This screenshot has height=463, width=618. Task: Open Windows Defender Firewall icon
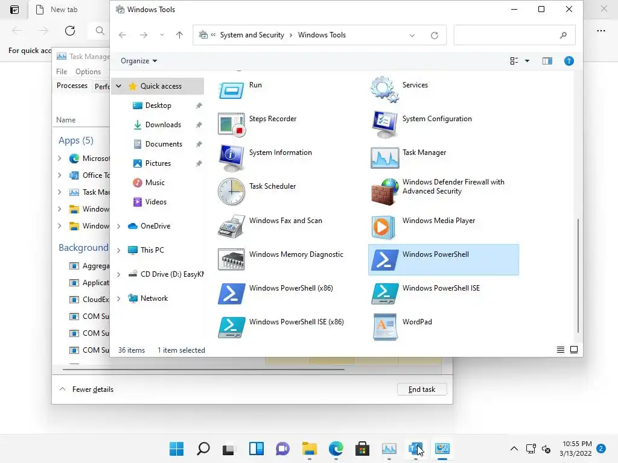click(x=384, y=192)
